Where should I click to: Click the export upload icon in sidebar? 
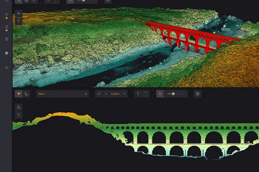click(x=7, y=67)
